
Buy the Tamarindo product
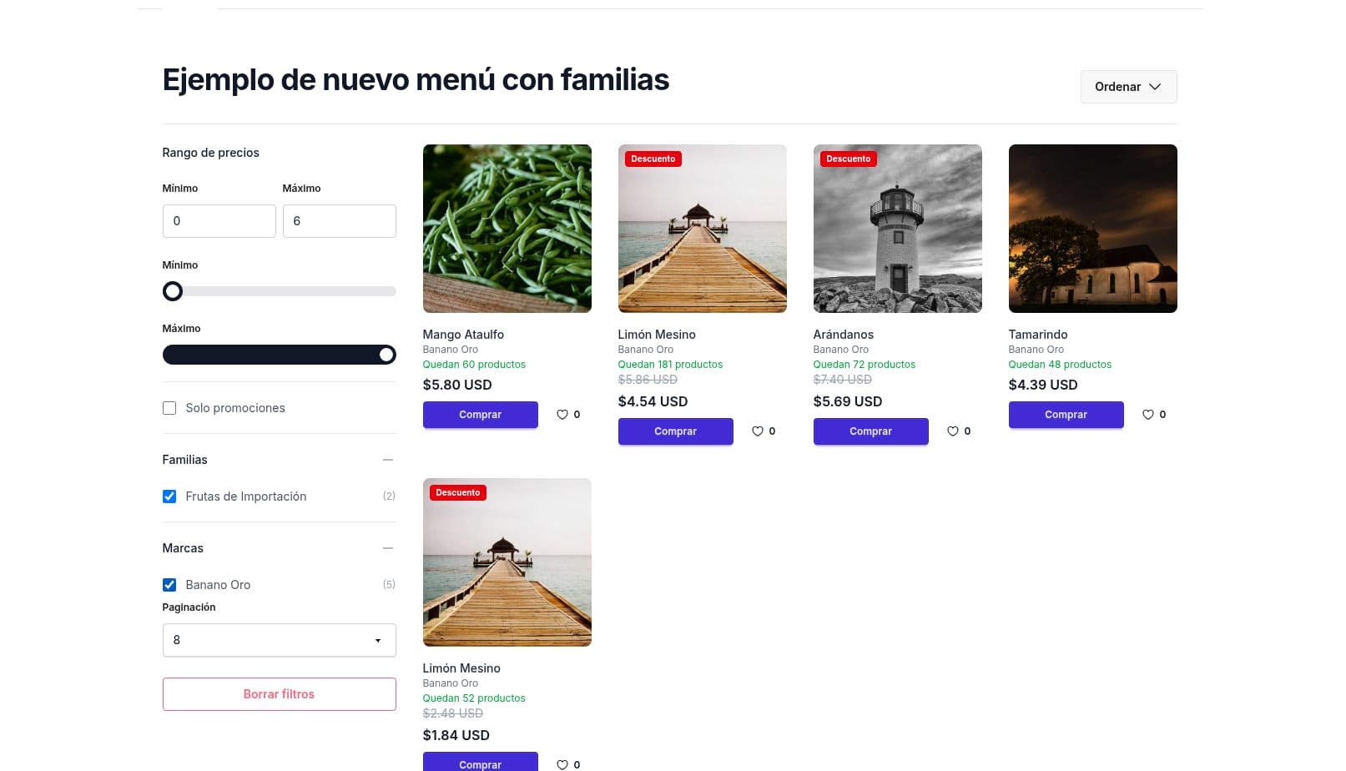click(x=1066, y=415)
